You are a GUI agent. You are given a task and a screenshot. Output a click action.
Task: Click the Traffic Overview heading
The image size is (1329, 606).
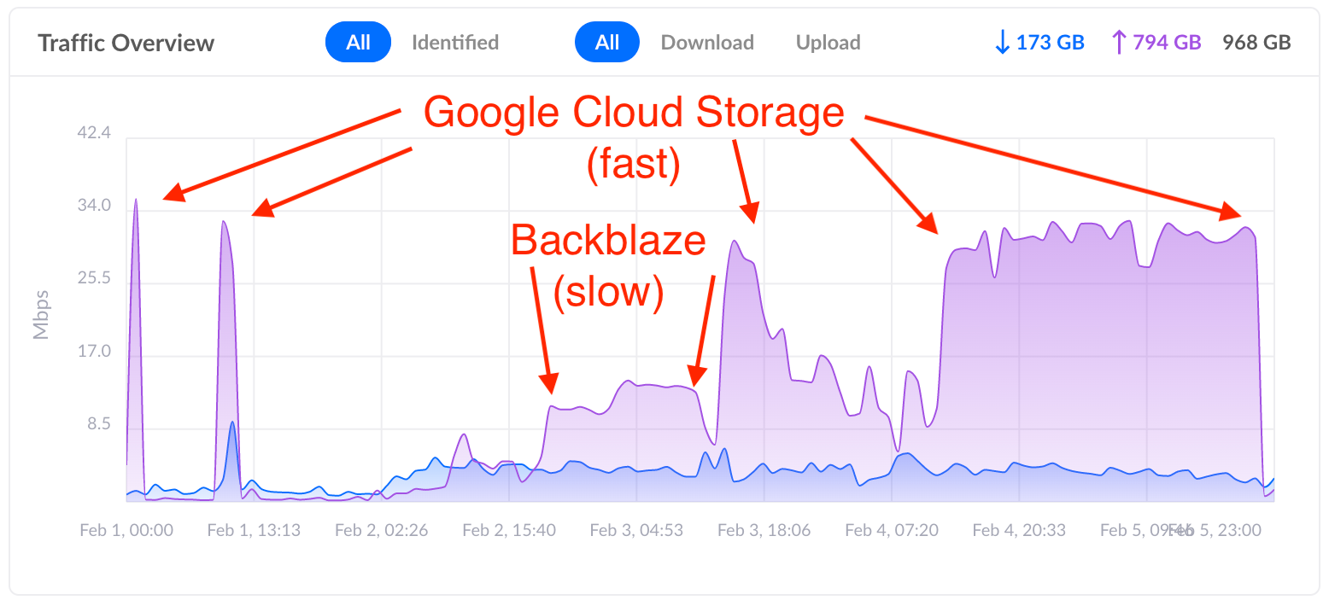click(126, 42)
